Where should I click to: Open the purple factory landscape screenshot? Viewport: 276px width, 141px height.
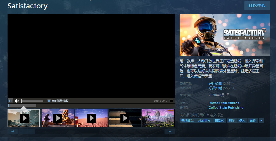point(158,118)
